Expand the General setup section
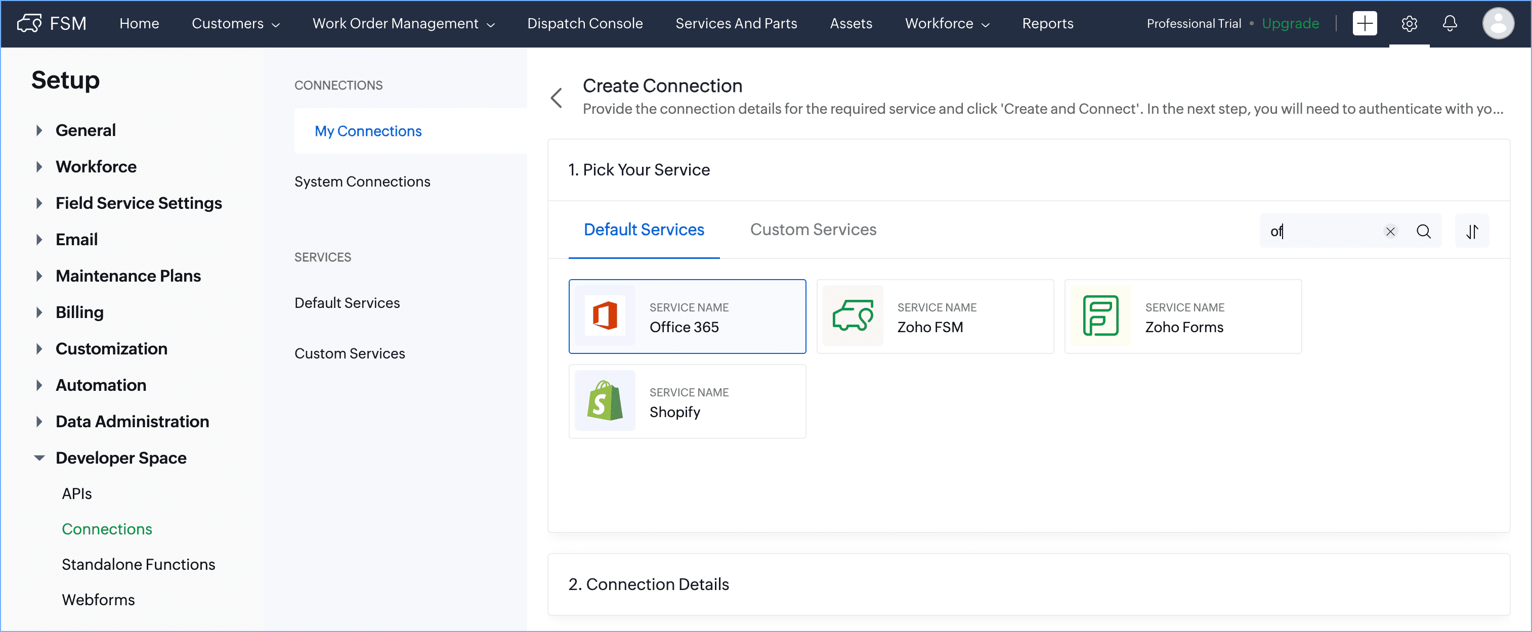Viewport: 1532px width, 632px height. pos(39,130)
